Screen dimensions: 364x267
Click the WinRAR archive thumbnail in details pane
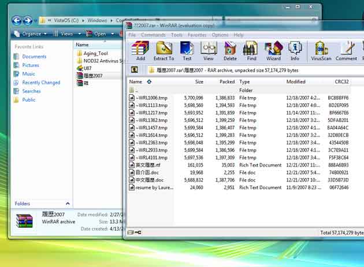24,221
